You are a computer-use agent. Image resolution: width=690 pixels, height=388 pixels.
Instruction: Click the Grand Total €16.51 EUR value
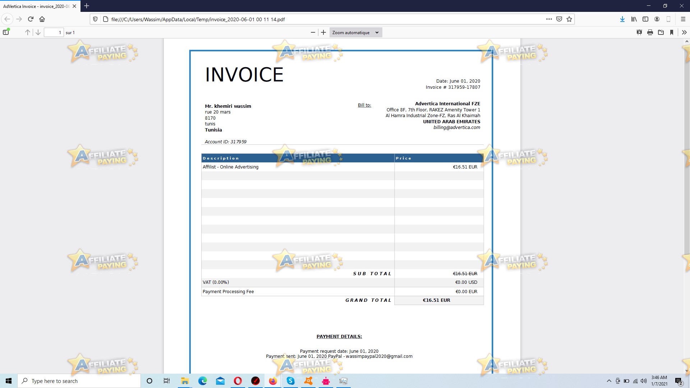[436, 300]
